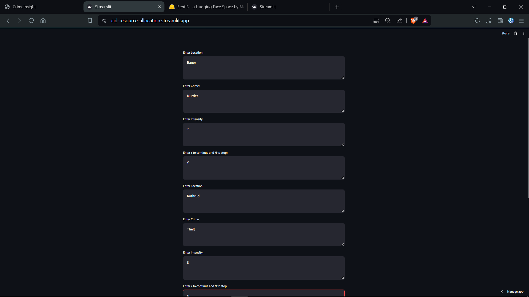This screenshot has height=297, width=529.
Task: Expand the tab search chevron dropdown
Action: coord(474,7)
